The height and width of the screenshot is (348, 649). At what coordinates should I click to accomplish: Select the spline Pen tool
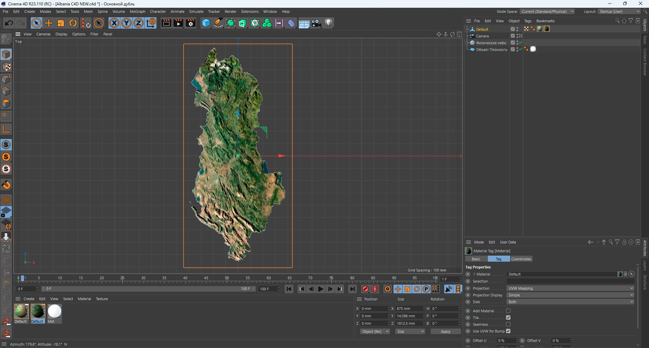(x=218, y=23)
